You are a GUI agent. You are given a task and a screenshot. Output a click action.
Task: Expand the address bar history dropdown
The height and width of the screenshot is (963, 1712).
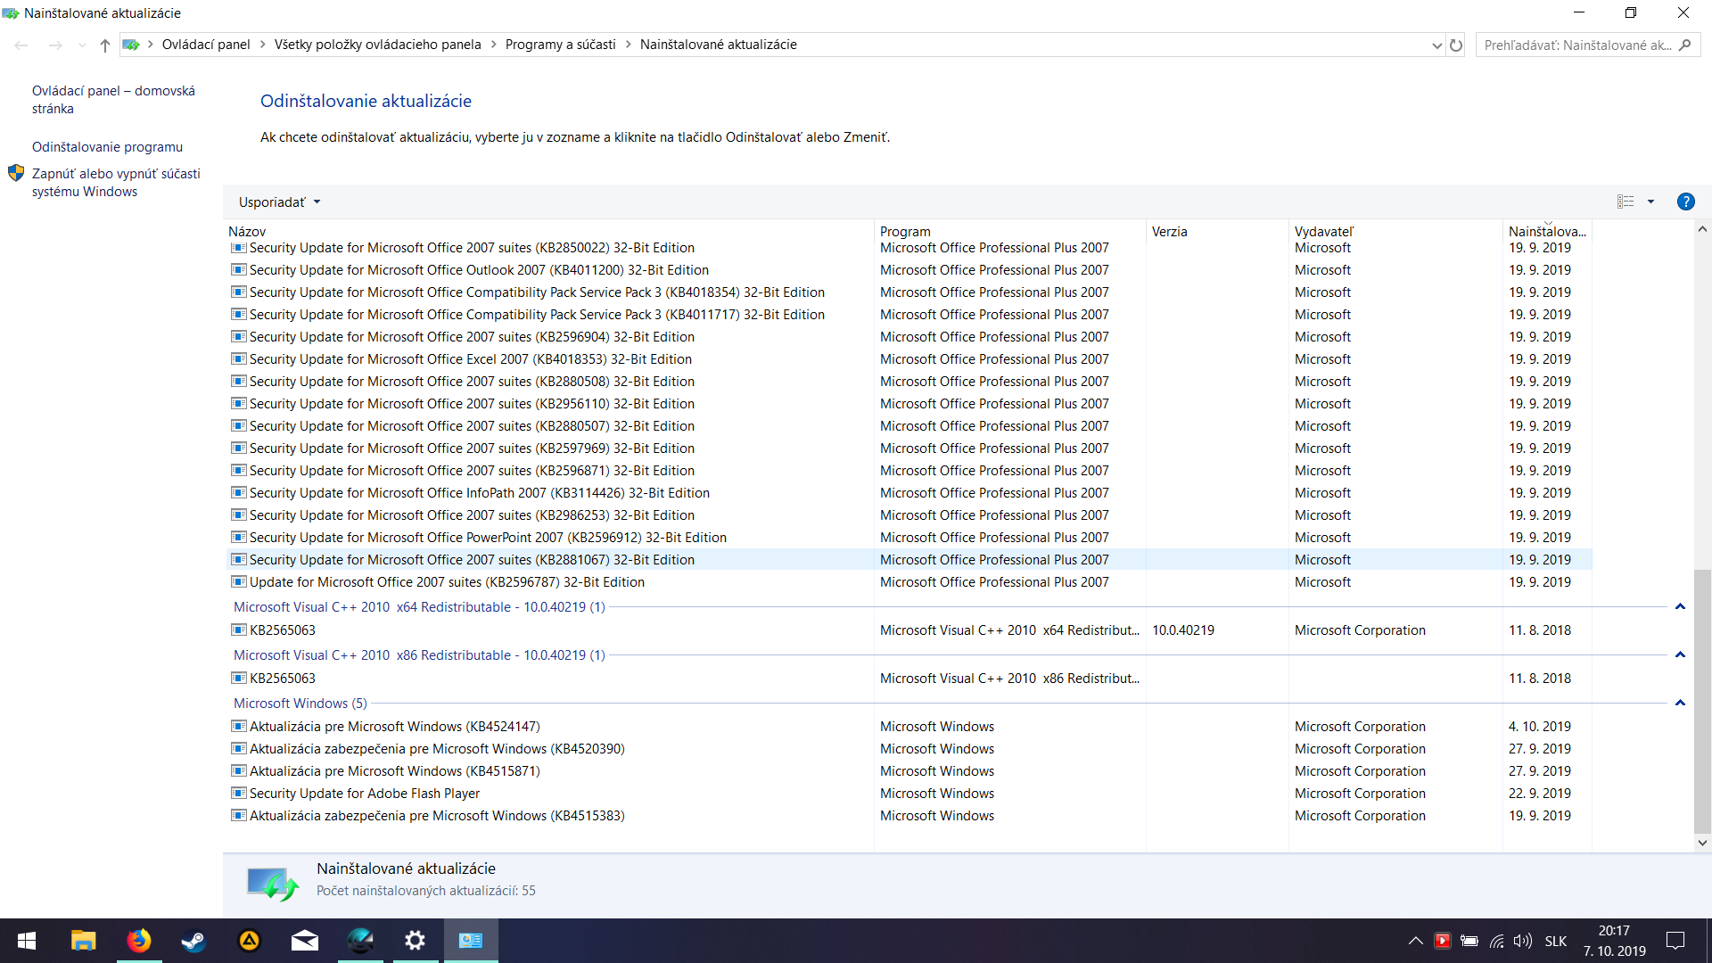1436,45
